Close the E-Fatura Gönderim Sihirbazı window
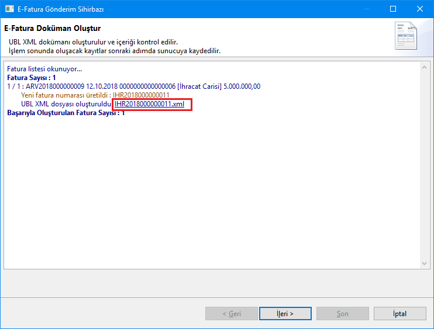 (x=420, y=9)
